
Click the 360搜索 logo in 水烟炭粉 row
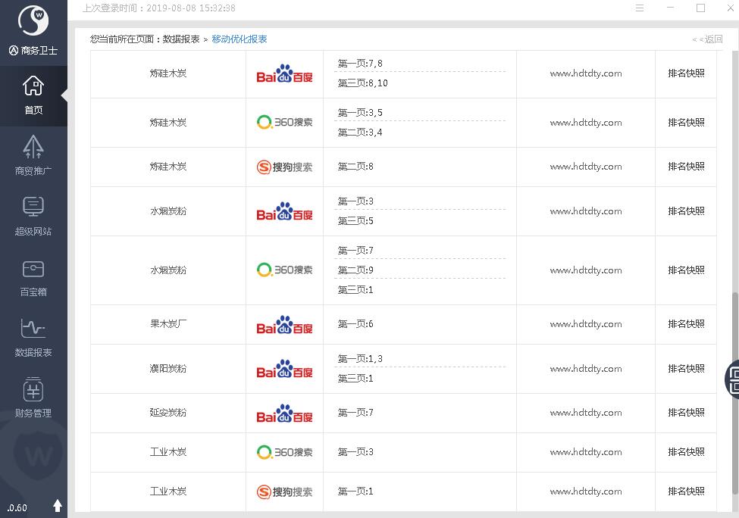(x=284, y=270)
